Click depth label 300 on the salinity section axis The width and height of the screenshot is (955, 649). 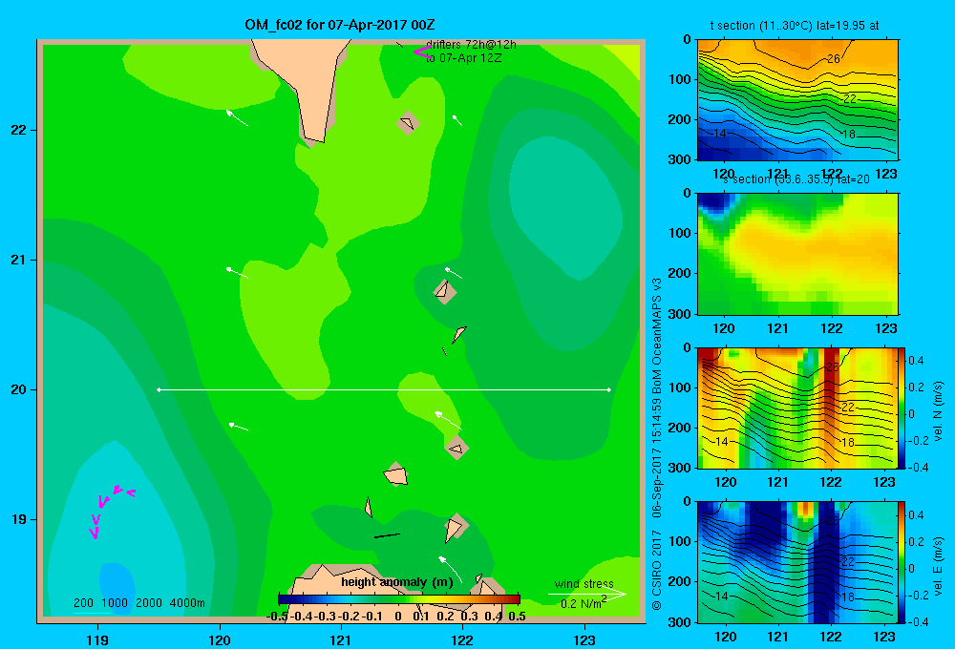click(680, 314)
